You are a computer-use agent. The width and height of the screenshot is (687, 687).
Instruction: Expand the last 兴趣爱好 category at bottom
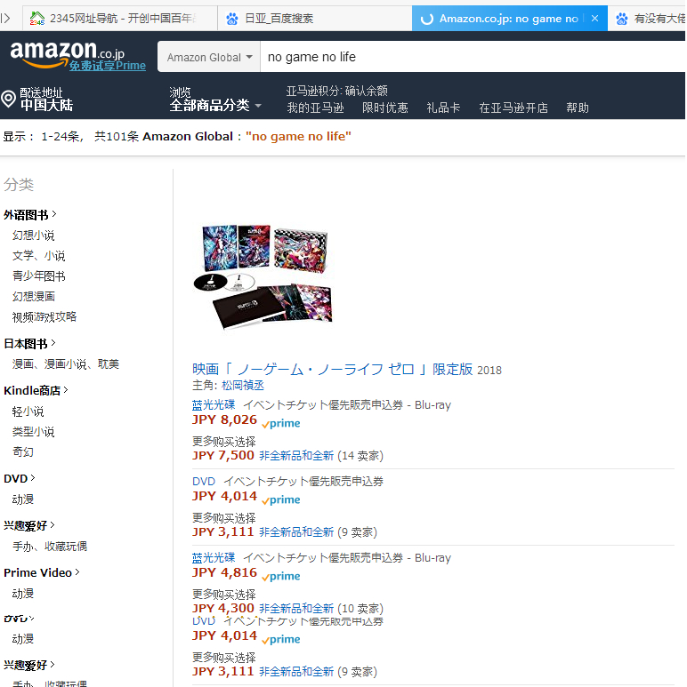pyautogui.click(x=29, y=665)
